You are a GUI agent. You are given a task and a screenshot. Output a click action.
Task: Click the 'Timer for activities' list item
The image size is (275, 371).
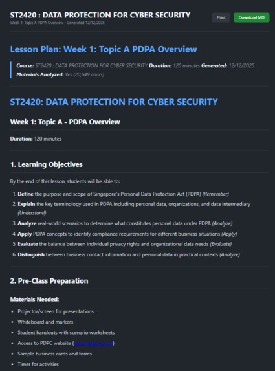[38, 364]
